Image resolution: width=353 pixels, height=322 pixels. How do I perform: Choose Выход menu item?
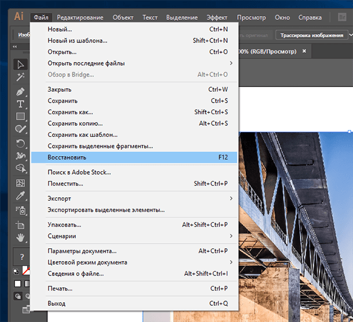pyautogui.click(x=134, y=303)
